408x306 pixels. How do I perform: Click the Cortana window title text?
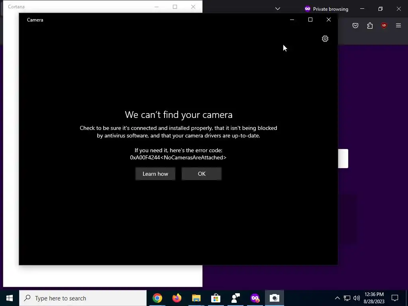coord(16,7)
